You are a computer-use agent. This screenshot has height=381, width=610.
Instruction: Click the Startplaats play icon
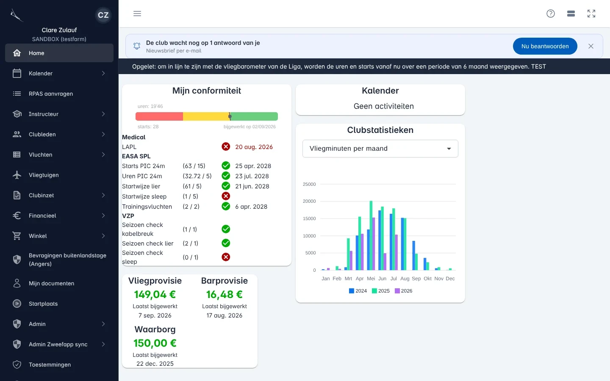pyautogui.click(x=17, y=304)
